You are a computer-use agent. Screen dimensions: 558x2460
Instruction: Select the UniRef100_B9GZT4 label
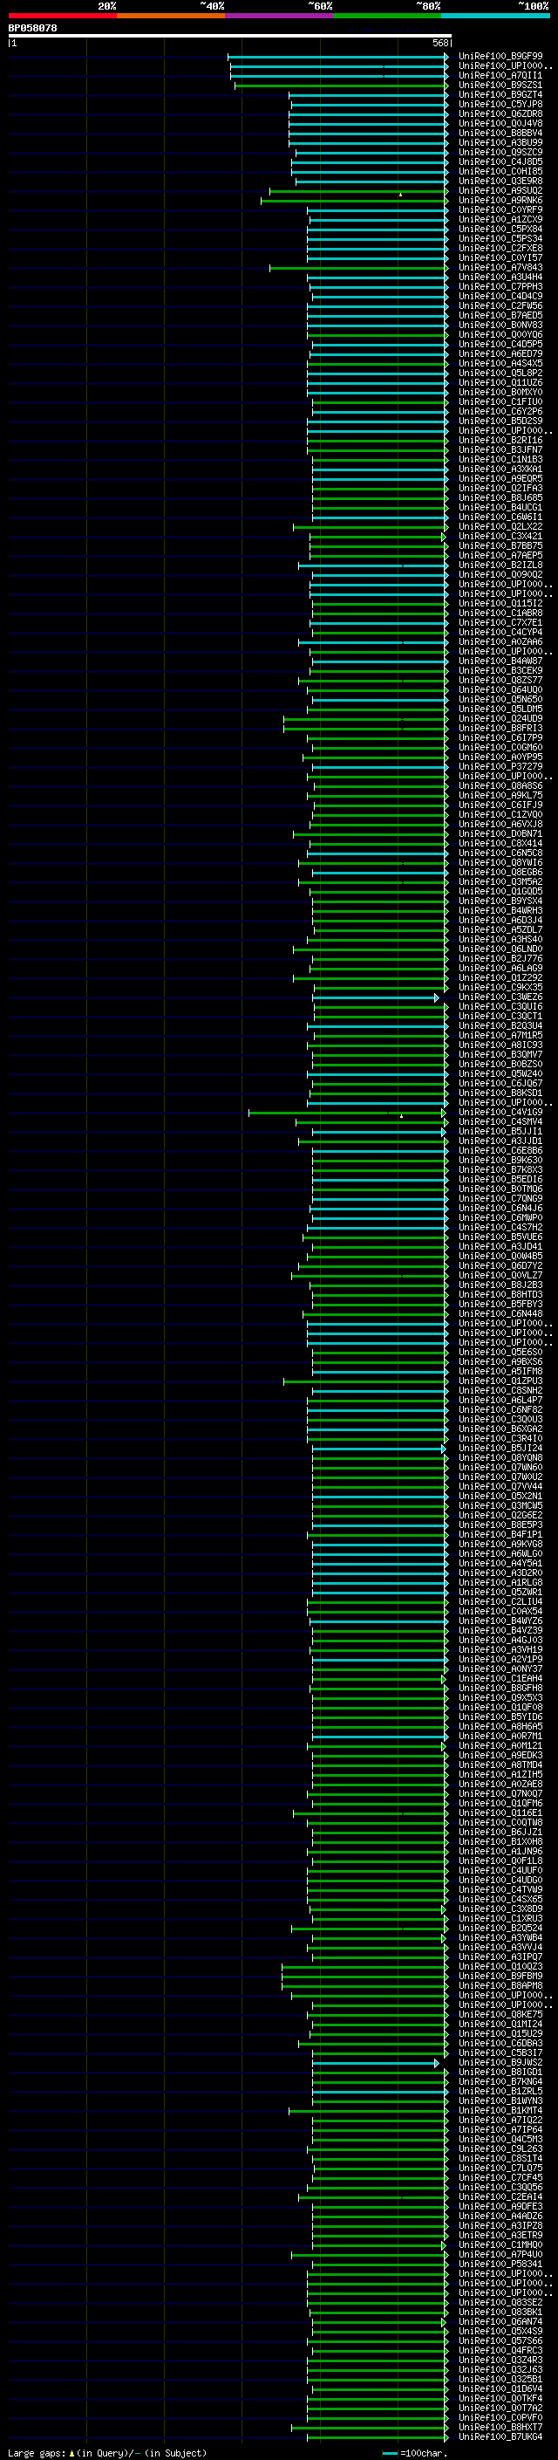tap(500, 94)
